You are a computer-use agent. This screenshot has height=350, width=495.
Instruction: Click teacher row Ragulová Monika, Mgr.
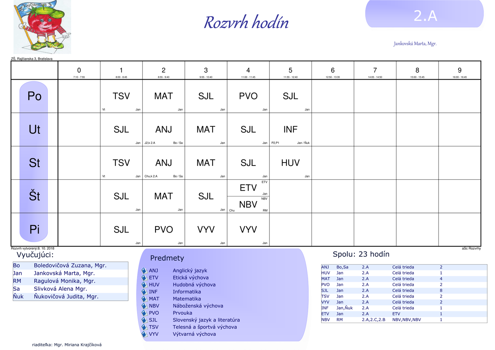70,281
